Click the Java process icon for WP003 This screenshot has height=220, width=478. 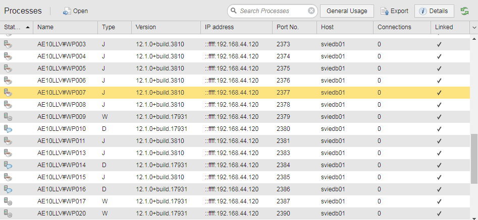8,45
